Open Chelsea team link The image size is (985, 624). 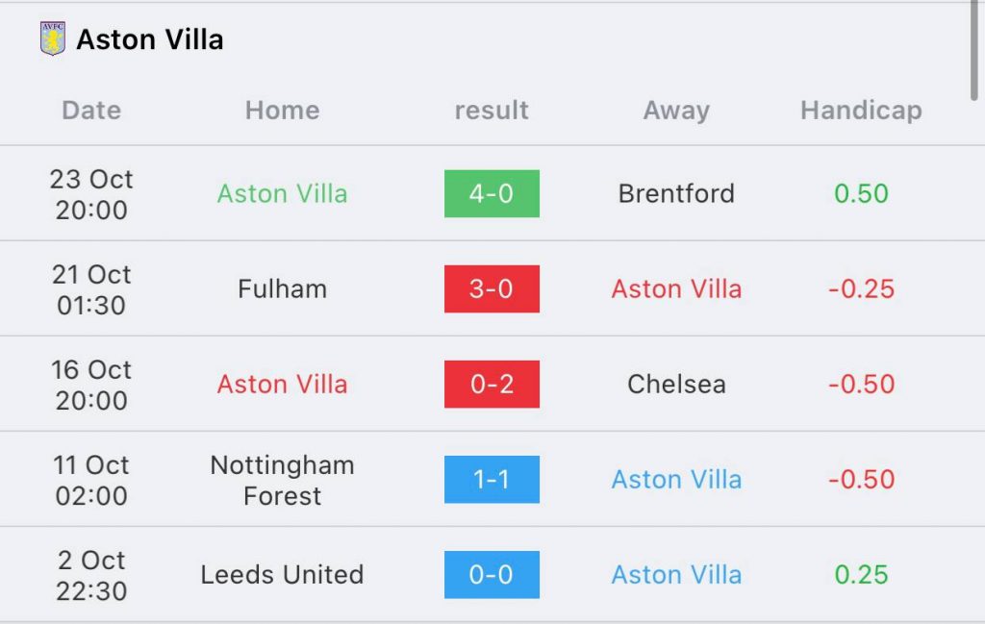676,385
